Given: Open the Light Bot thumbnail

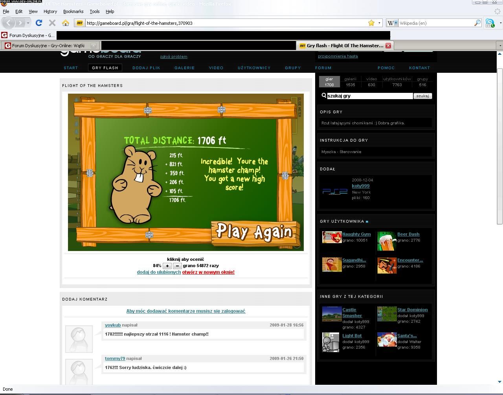Looking at the screenshot, I should tap(331, 342).
